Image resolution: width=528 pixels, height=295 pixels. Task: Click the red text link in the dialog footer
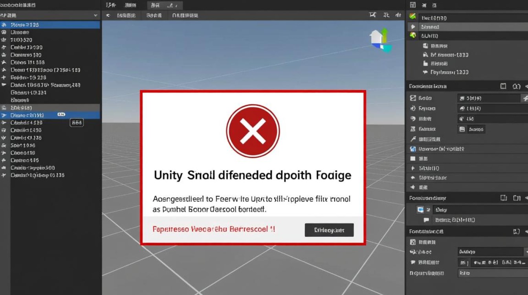214,229
